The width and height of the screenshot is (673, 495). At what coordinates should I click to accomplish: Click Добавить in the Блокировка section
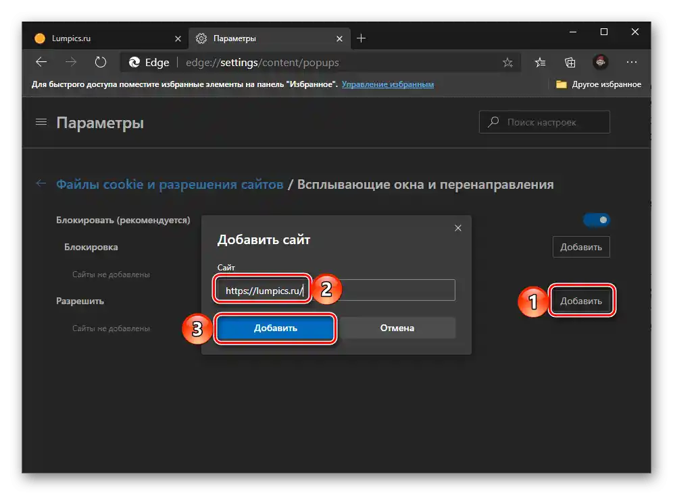point(581,247)
